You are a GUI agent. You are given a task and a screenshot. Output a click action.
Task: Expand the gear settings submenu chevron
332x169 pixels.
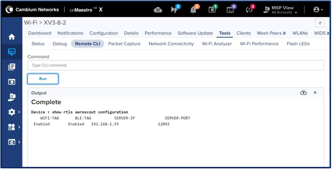click(19, 112)
